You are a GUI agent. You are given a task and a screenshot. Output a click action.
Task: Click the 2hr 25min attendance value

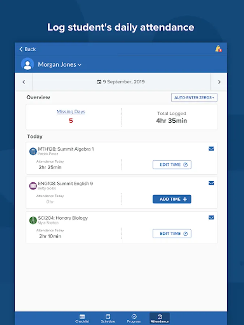point(50,167)
